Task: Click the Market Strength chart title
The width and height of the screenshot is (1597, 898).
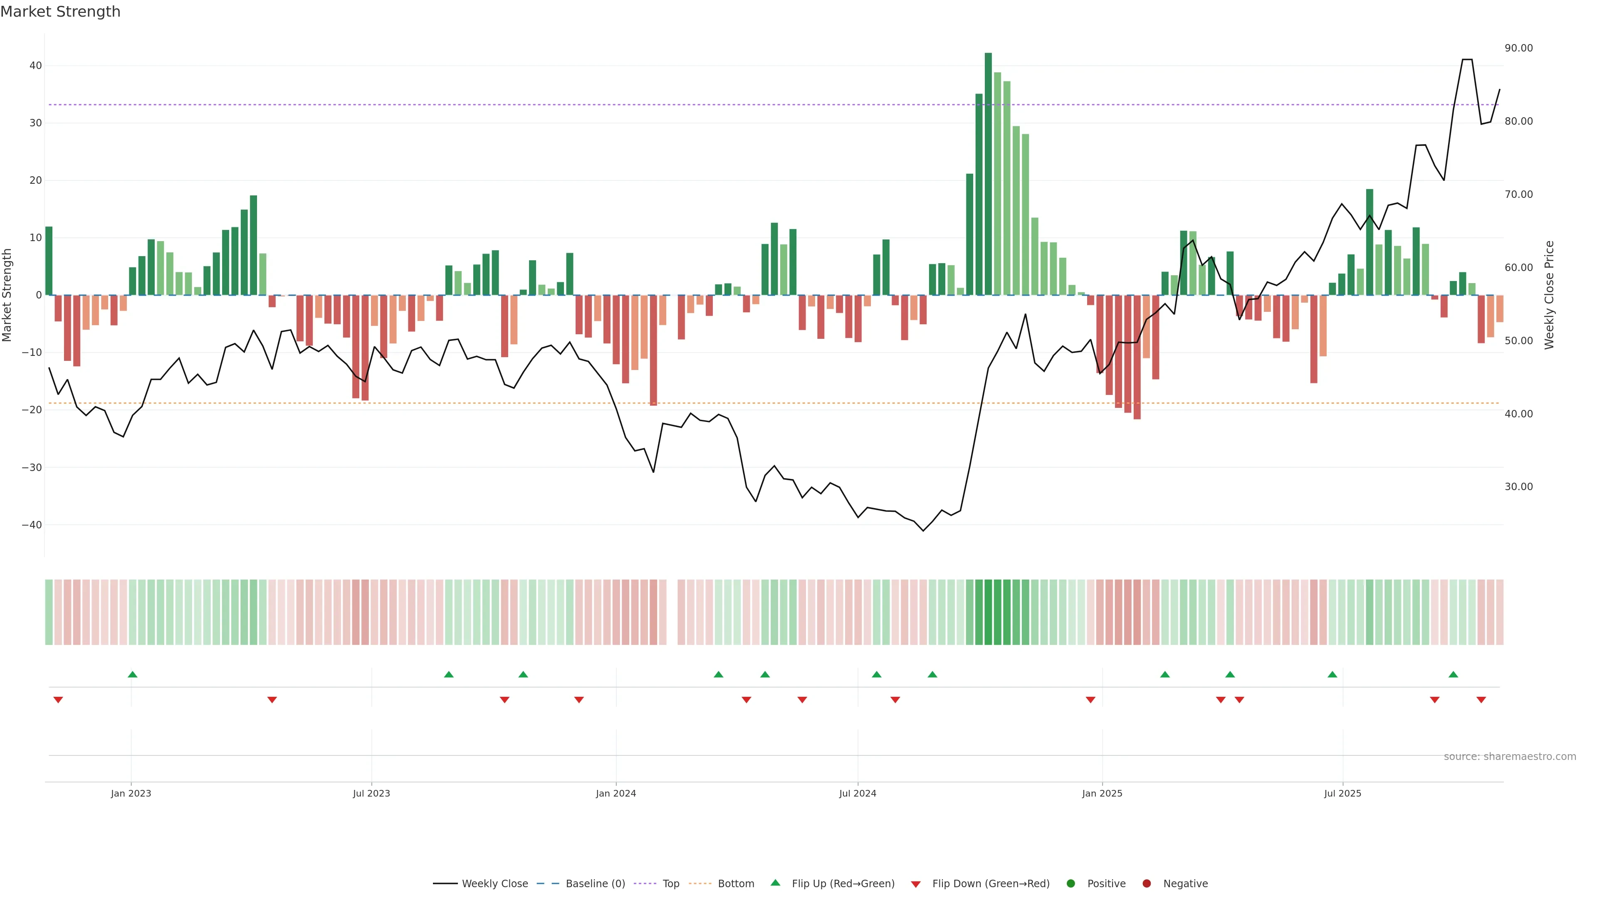Action: [x=60, y=12]
